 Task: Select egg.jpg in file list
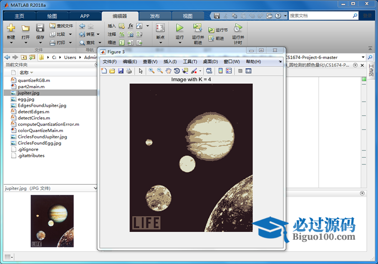coord(26,99)
